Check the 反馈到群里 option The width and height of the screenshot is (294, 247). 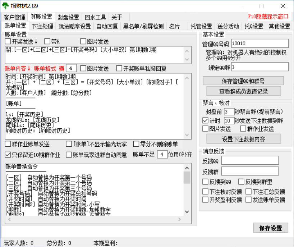pos(240,182)
